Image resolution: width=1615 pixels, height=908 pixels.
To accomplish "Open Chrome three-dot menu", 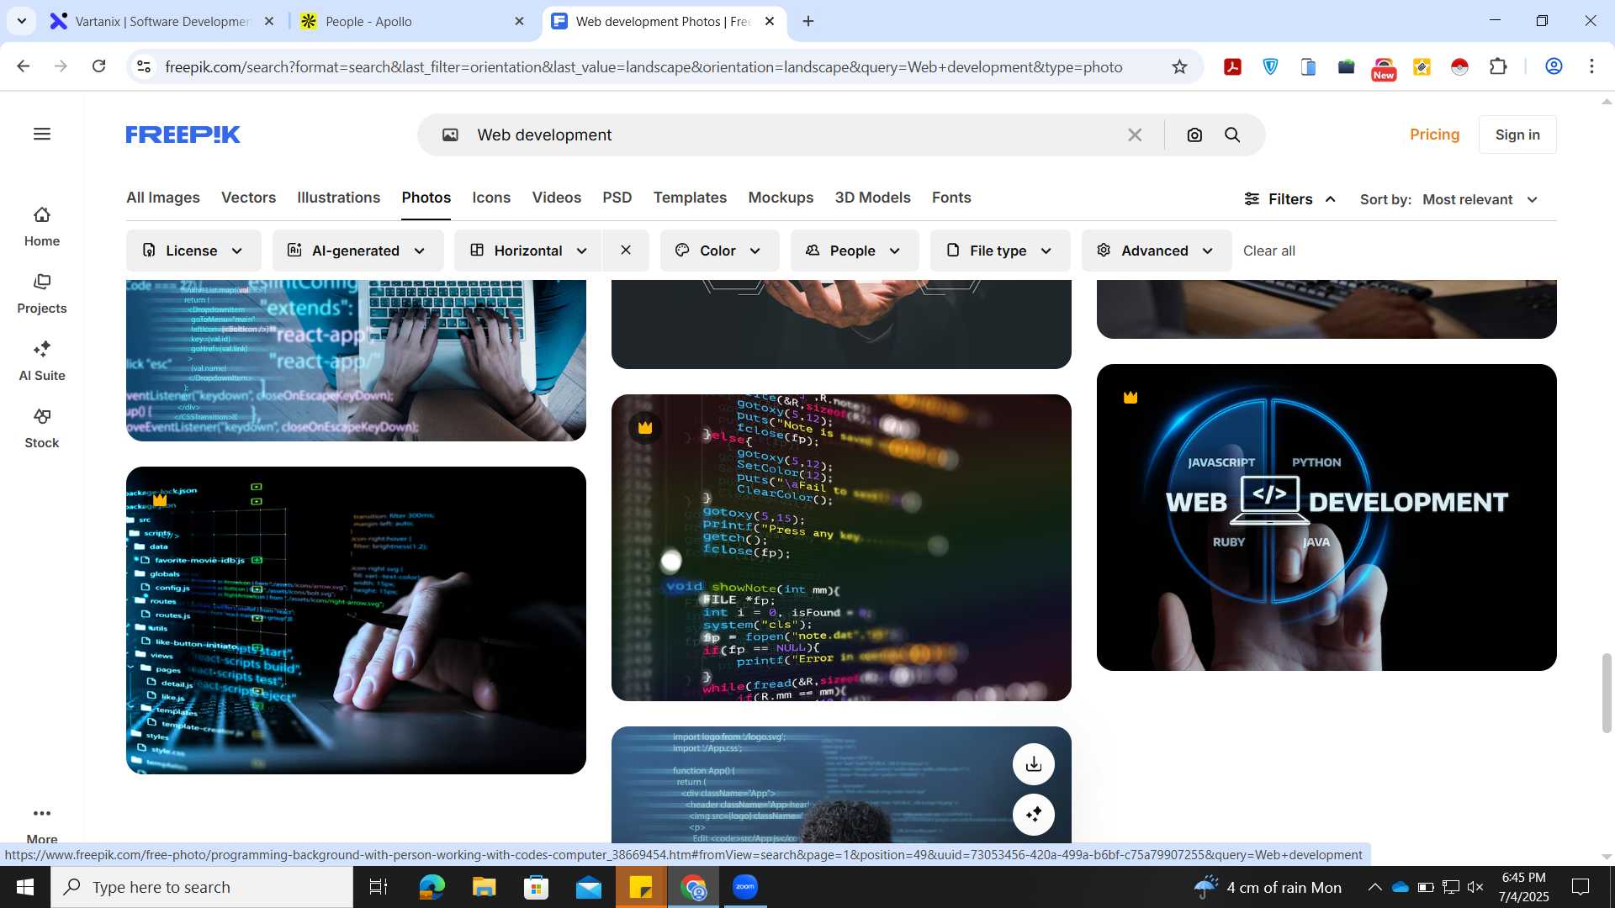I will (x=1591, y=66).
